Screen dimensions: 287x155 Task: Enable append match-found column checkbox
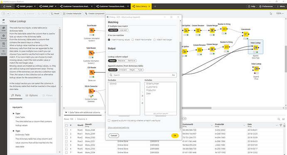pyautogui.click(x=109, y=120)
